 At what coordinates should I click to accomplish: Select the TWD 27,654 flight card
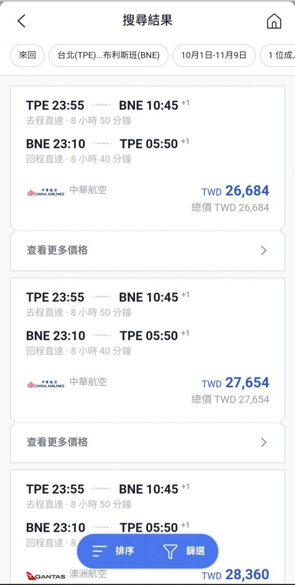coord(147,350)
